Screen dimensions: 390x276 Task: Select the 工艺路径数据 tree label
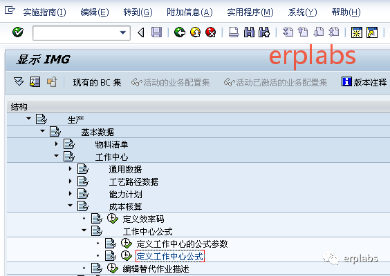133,182
